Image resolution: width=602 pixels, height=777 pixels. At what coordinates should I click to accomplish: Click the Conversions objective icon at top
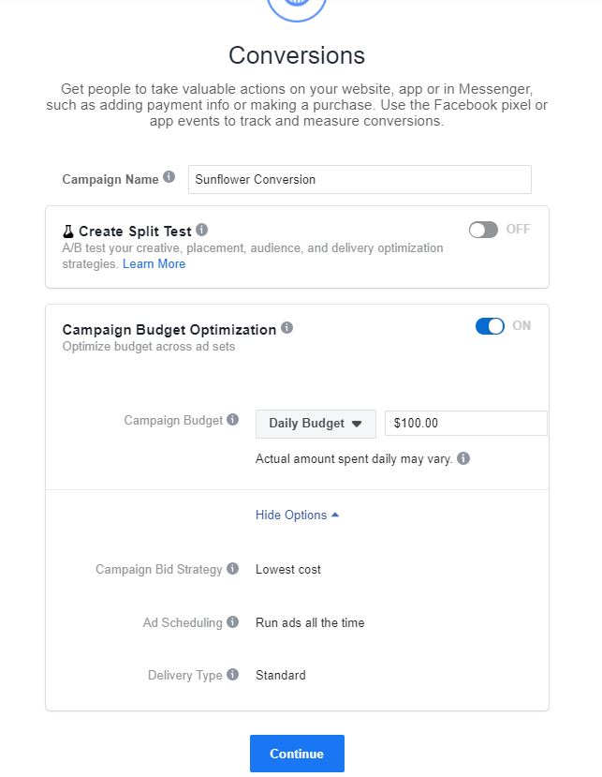[297, 7]
